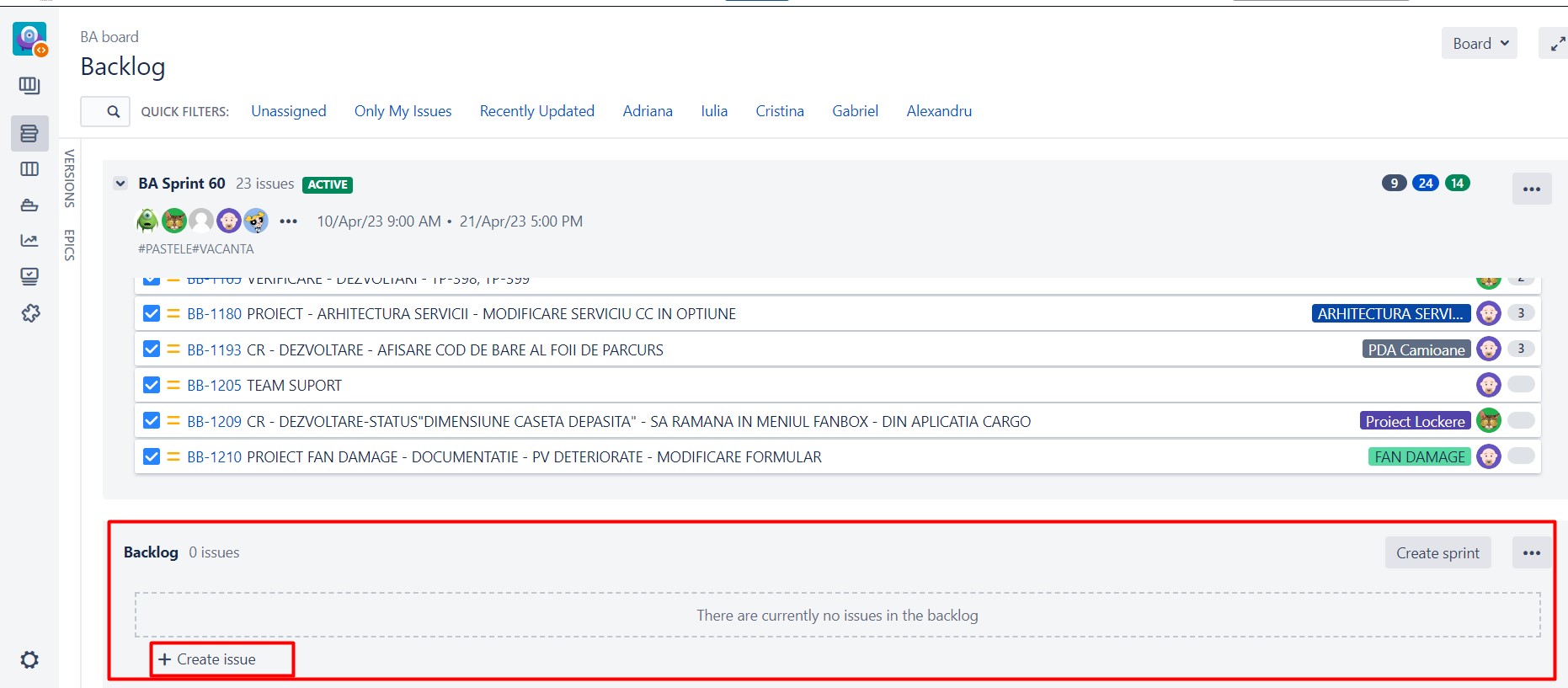Click medium priority icon on BB-1180
This screenshot has height=688, width=1568.
[x=173, y=313]
